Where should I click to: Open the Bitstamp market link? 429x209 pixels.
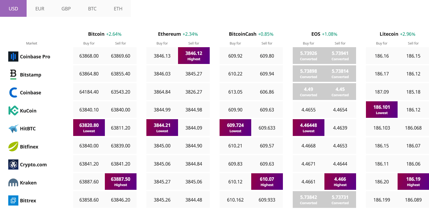(x=31, y=75)
